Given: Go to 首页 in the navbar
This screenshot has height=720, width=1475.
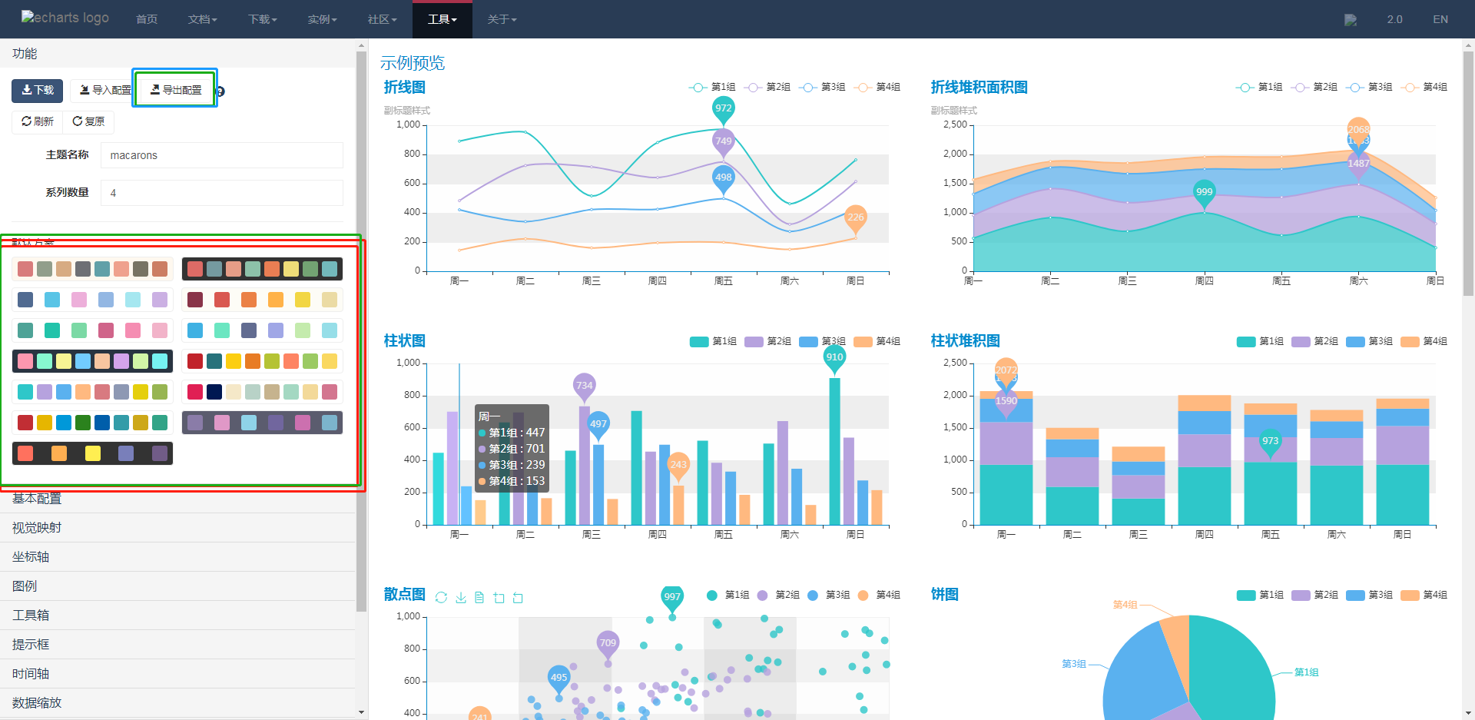Looking at the screenshot, I should (x=147, y=19).
